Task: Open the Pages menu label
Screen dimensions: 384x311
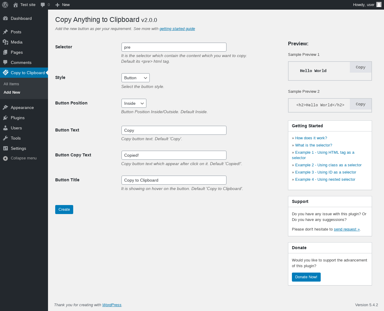Action: click(x=17, y=52)
